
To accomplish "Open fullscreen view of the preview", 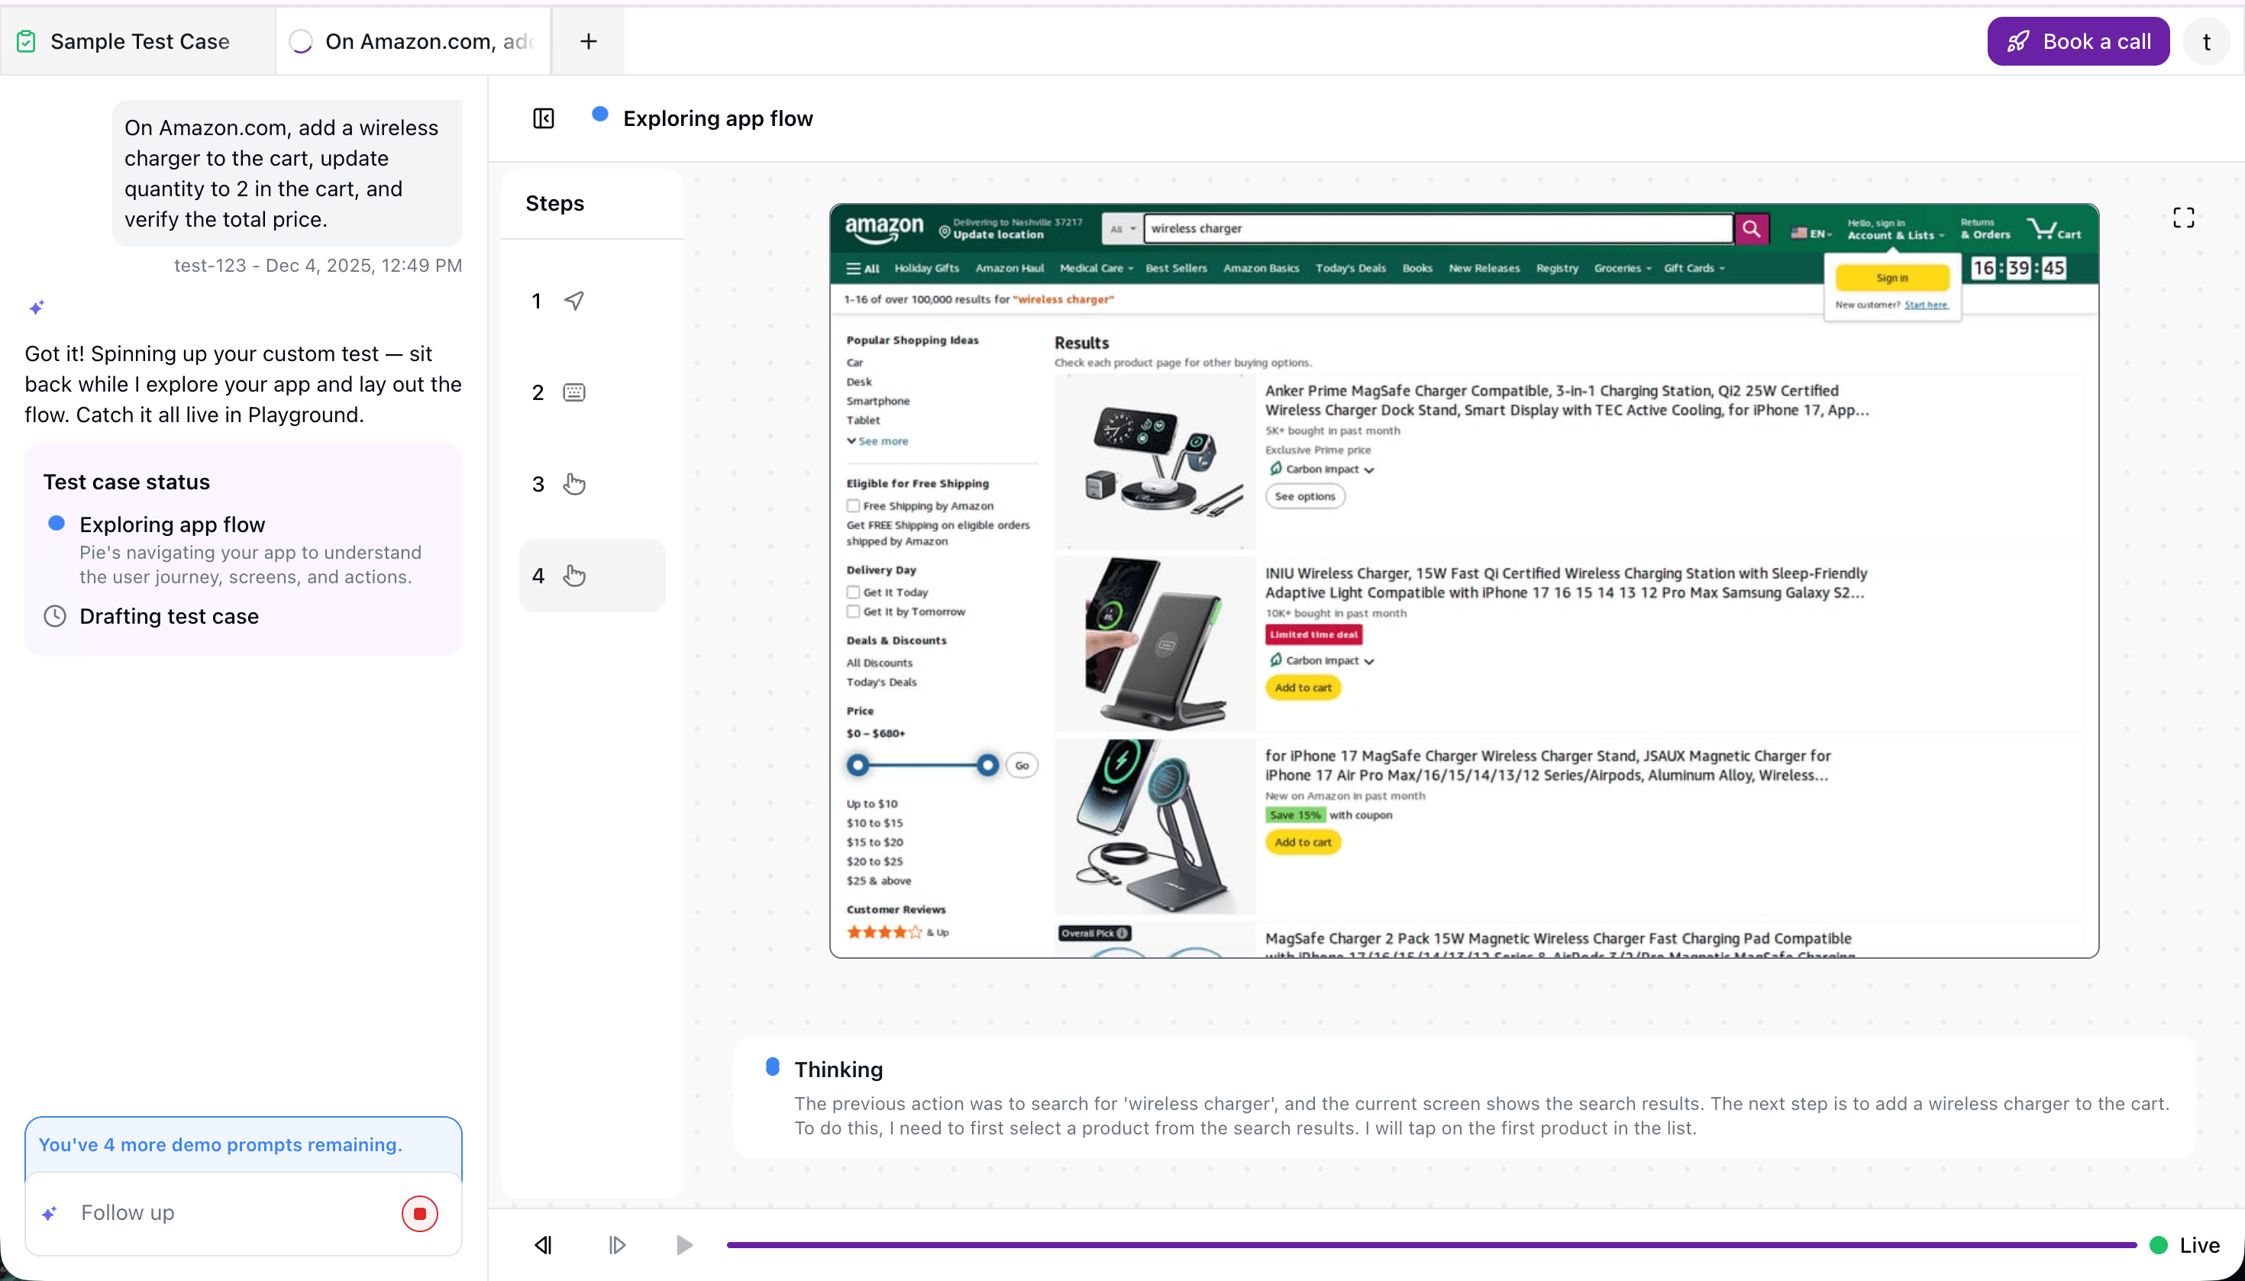I will [2182, 218].
